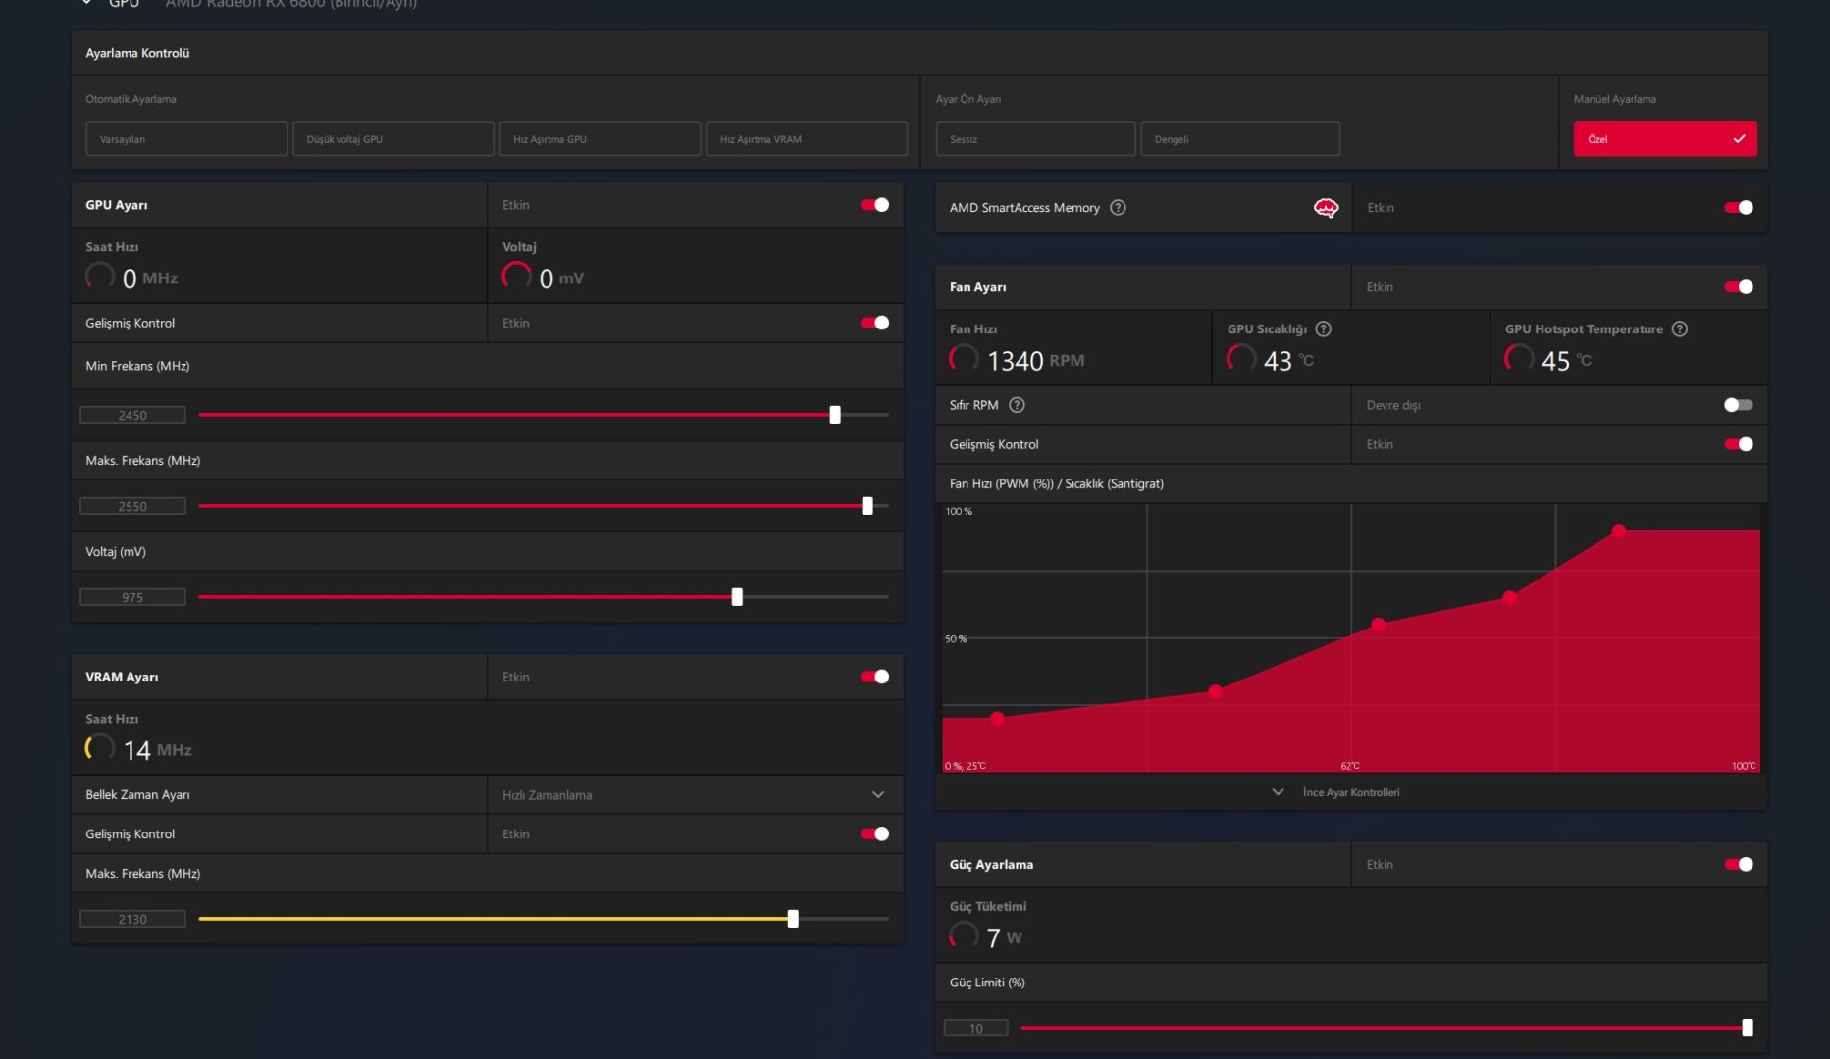Collapse the GPU section chevron at top
Viewport: 1830px width, 1059px height.
point(87,3)
